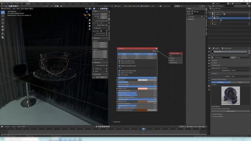Viewport: 251px width, 141px height.
Task: Click the eyedropper icon beside Lock to Object
Action: 106,31
